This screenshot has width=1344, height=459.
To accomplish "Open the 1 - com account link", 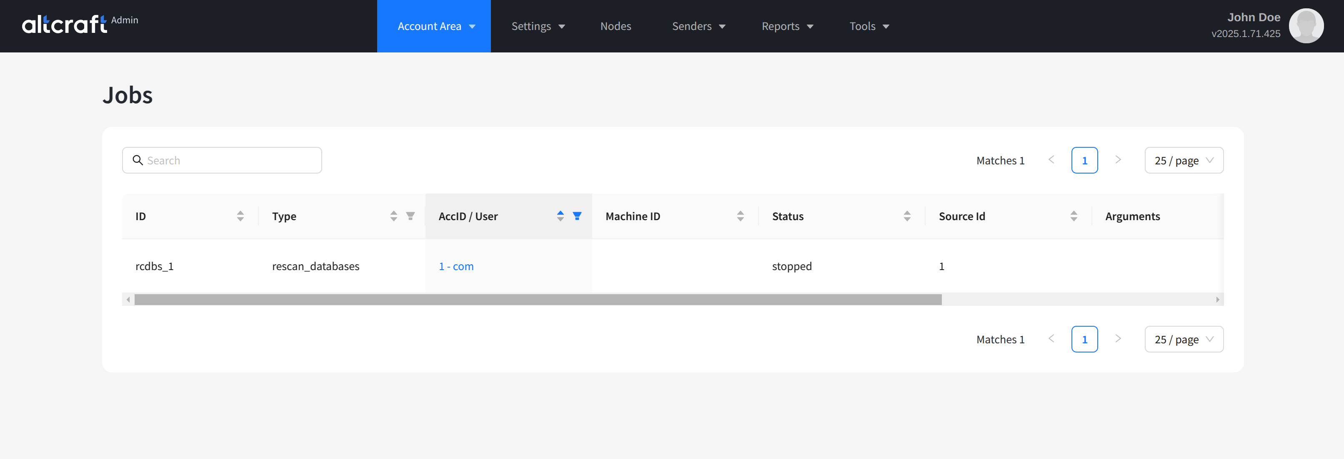I will coord(456,266).
